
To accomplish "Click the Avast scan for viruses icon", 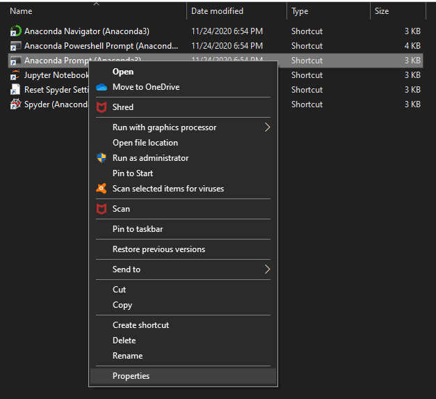I will [101, 189].
